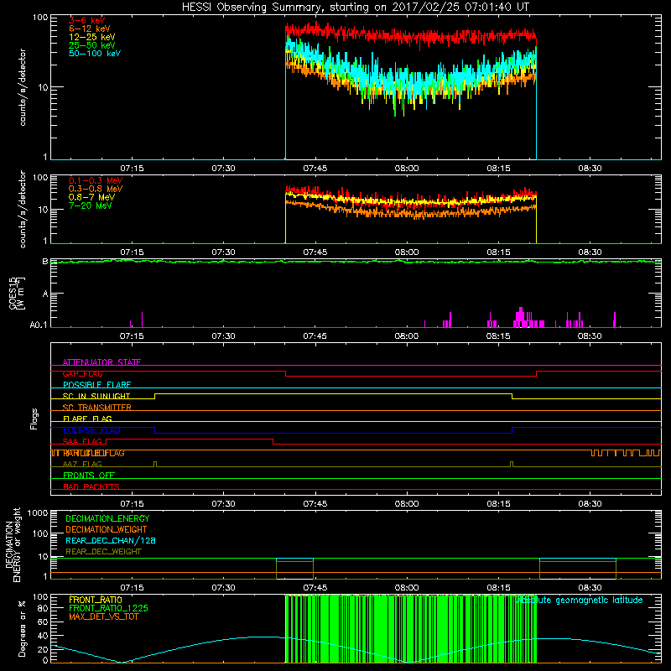Click counts/s/detector axis title of MeV panel
This screenshot has width=671, height=671.
click(23, 209)
